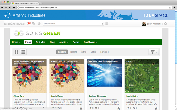Screen dimensions: 177x110
Task: Click the page vertical scrollbar
Action: pyautogui.click(x=176, y=37)
